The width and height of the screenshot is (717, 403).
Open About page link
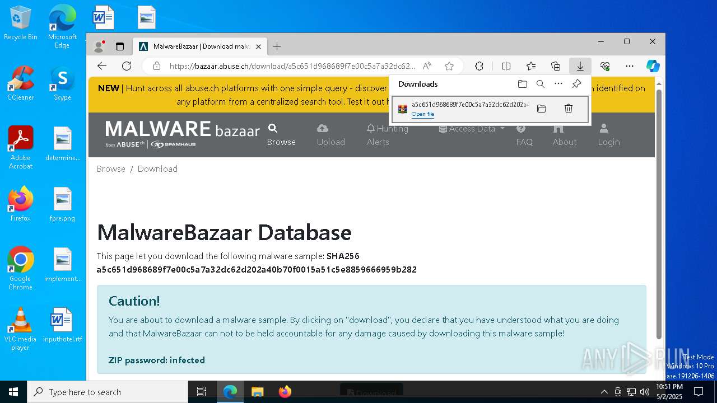(565, 135)
